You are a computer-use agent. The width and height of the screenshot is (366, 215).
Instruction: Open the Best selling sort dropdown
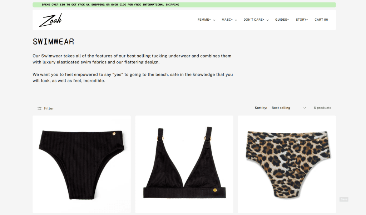pos(288,108)
